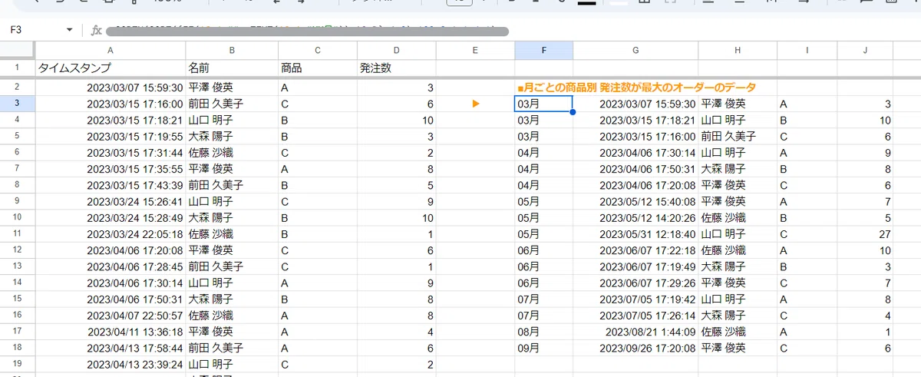Click the cell showing order count 27

[866, 234]
